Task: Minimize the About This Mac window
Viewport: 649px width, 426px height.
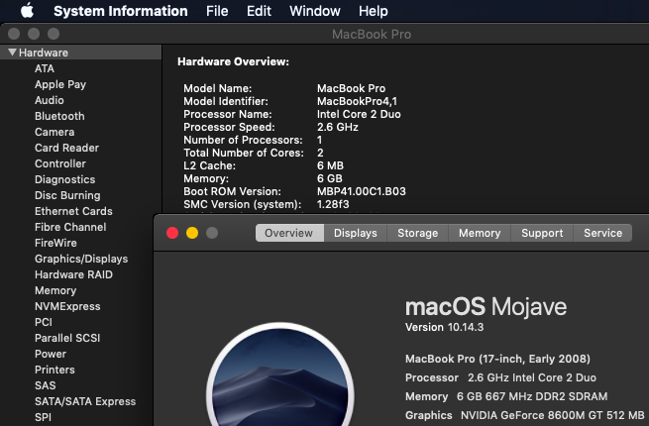Action: (x=192, y=233)
